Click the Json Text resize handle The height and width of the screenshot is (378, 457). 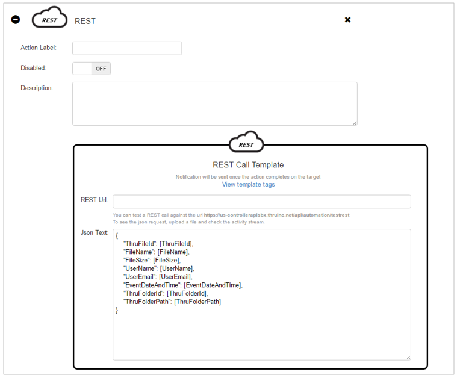pos(408,358)
